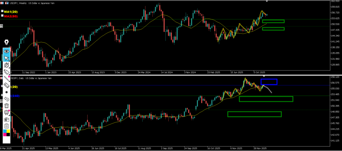The height and width of the screenshot is (151, 342).
Task: Take a screenshot with the camera icon
Action: pos(6,119)
